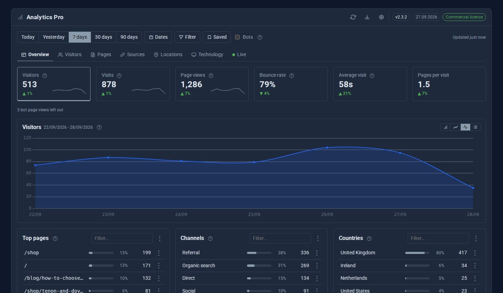Select the smooth curve chart view
The image size is (503, 293).
465,127
